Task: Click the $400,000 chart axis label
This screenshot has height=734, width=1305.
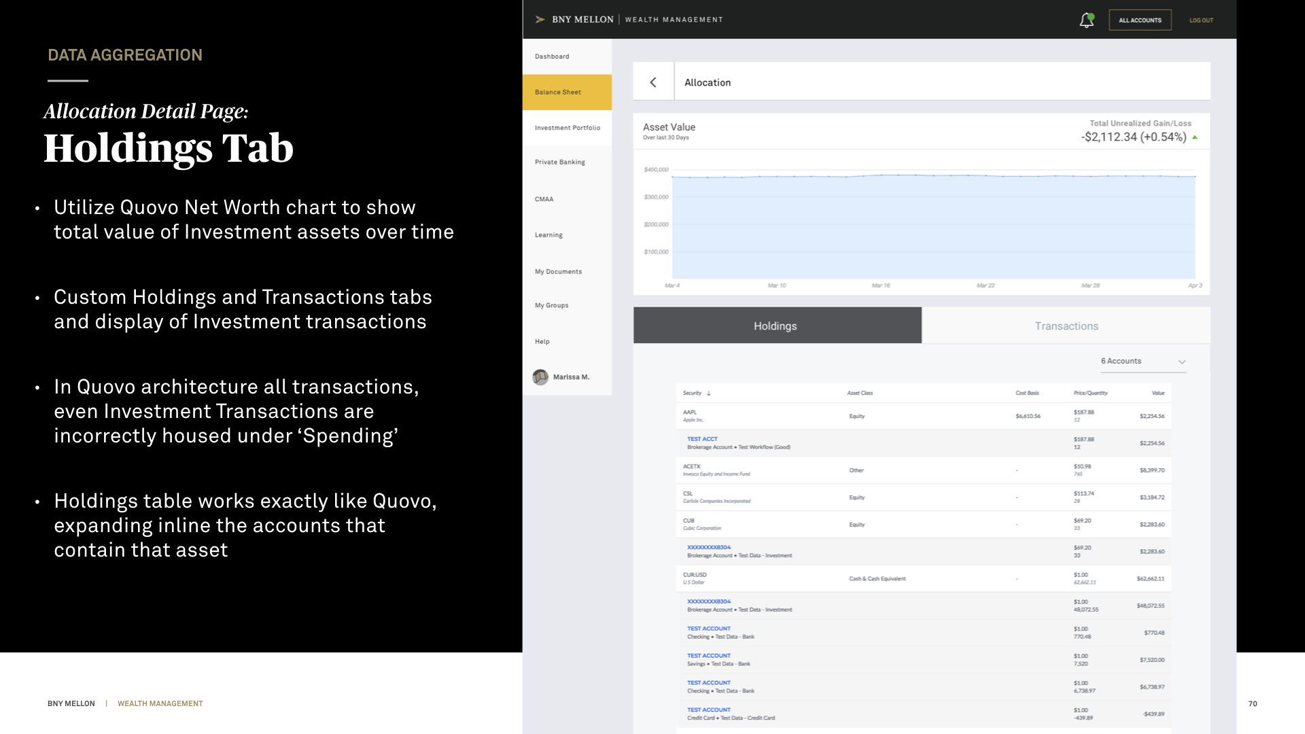Action: [x=656, y=170]
